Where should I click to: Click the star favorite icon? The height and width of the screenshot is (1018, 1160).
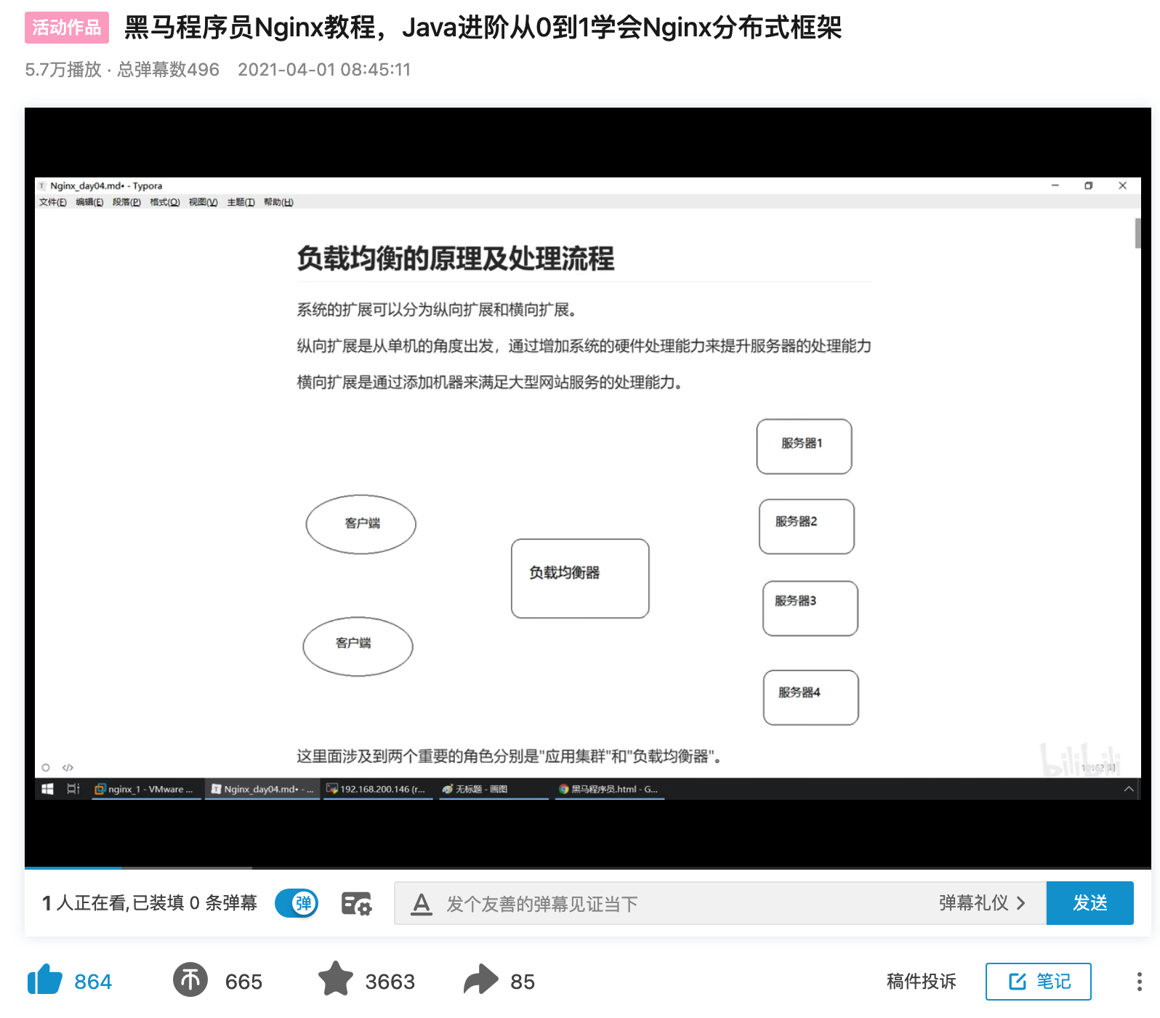coord(336,979)
